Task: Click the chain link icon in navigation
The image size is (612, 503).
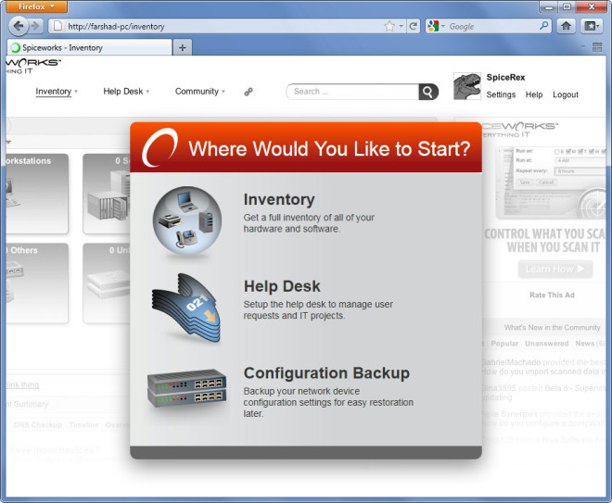Action: point(249,92)
